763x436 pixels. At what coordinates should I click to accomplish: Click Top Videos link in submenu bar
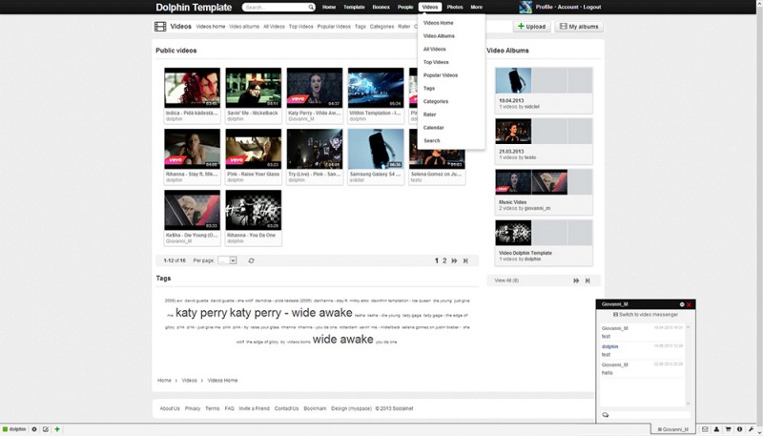[x=301, y=27]
